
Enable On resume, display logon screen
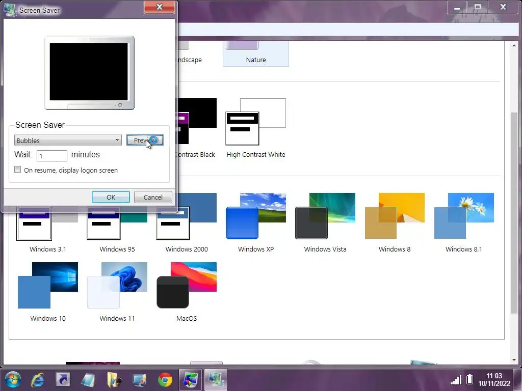[x=18, y=170]
